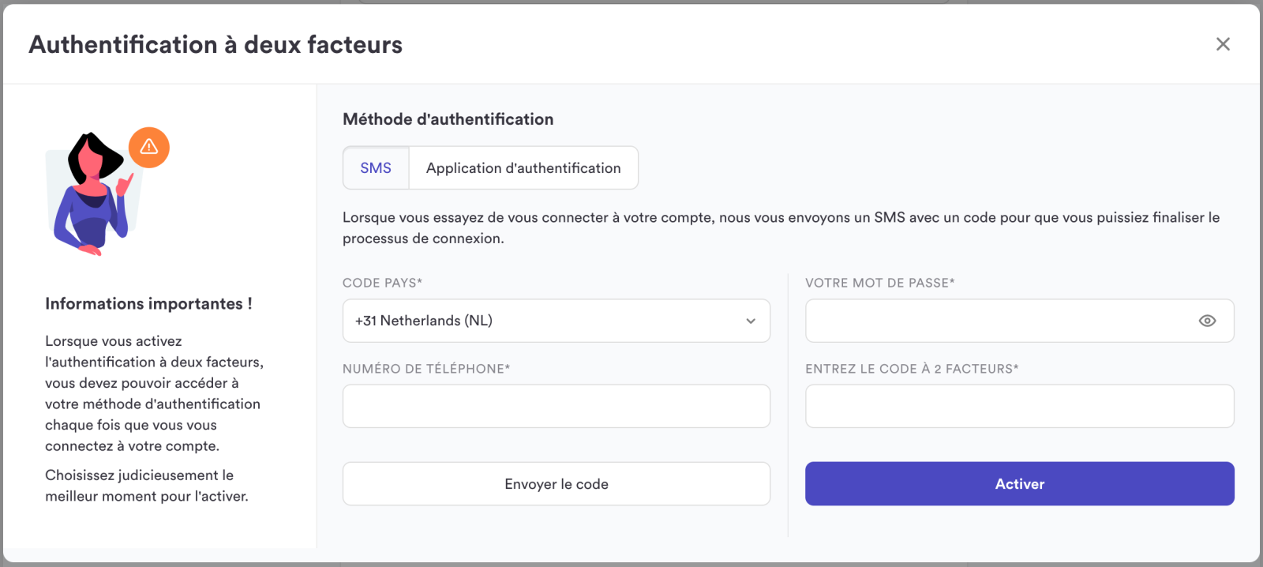Click the CODE PAYS label
The height and width of the screenshot is (567, 1263).
[x=382, y=283]
